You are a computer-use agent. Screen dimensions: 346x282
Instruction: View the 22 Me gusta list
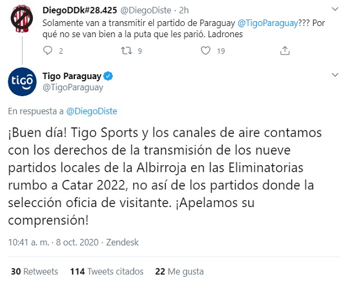click(x=179, y=271)
